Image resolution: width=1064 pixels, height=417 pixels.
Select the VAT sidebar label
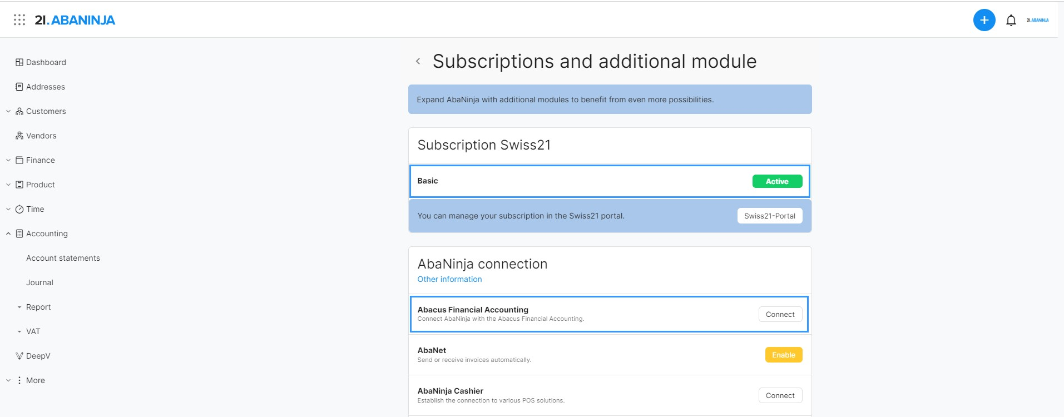pyautogui.click(x=33, y=331)
